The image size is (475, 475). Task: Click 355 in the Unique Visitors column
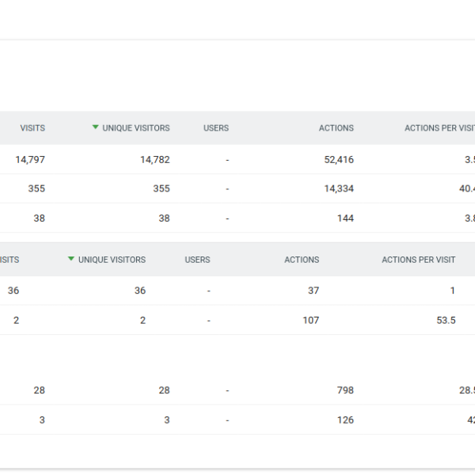161,188
